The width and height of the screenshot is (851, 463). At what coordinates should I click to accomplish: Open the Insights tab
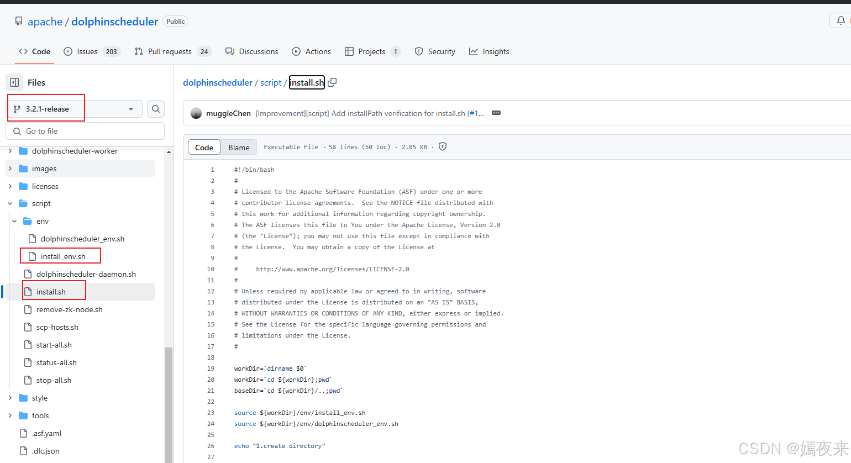point(489,51)
